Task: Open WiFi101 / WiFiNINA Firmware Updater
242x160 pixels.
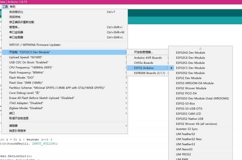Action: (x=65, y=45)
